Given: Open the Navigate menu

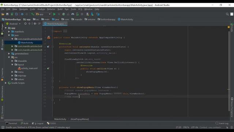Looking at the screenshot, I should (x=23, y=9).
